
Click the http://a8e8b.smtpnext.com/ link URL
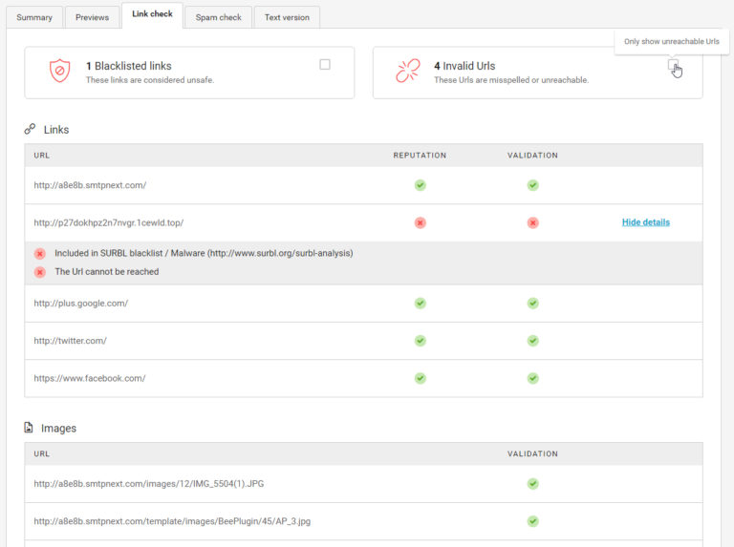90,185
